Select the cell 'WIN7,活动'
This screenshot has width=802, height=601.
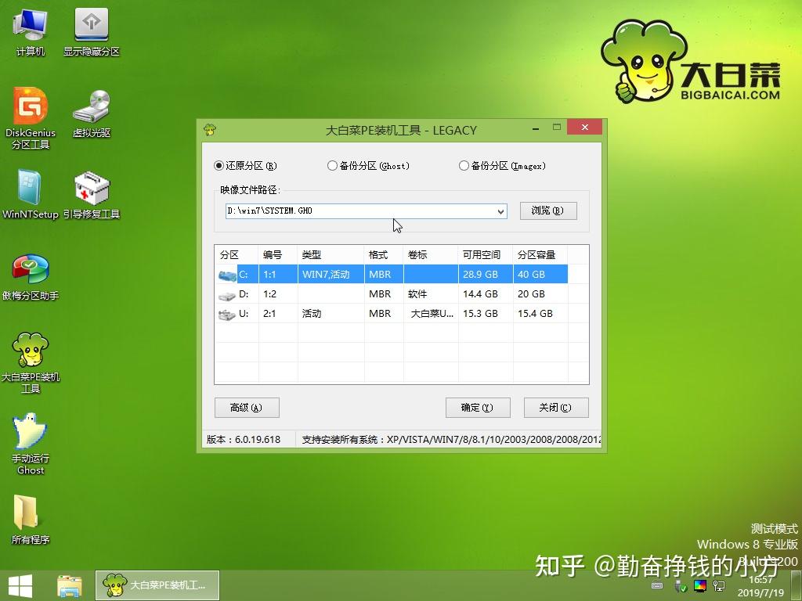(x=331, y=275)
